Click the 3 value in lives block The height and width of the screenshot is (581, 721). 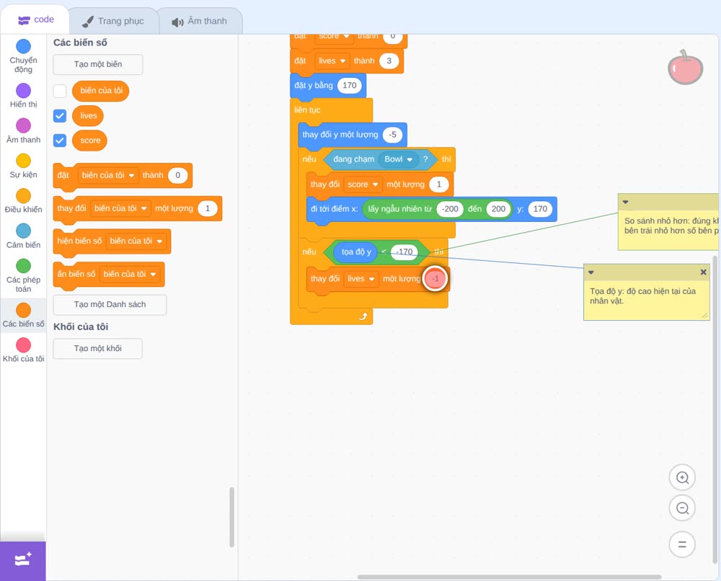[x=389, y=61]
